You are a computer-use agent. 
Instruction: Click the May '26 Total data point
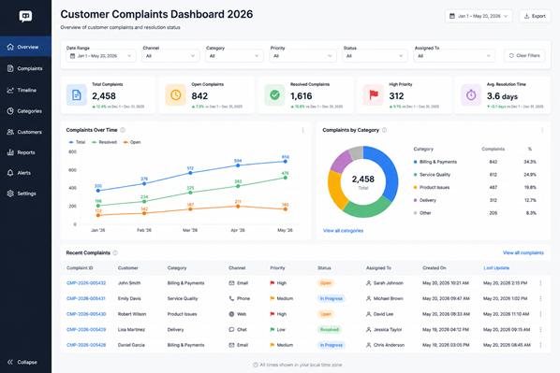(285, 162)
